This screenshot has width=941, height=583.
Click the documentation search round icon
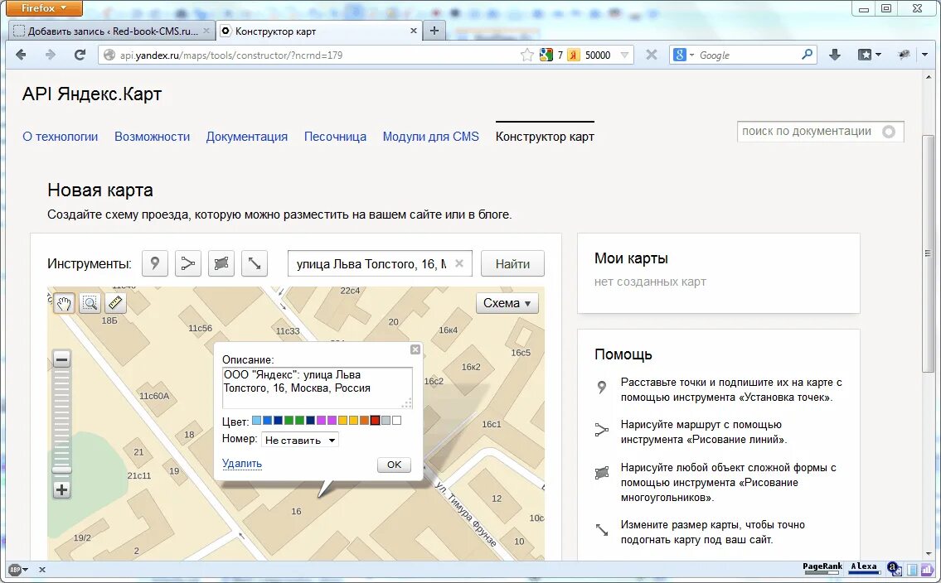coord(889,131)
